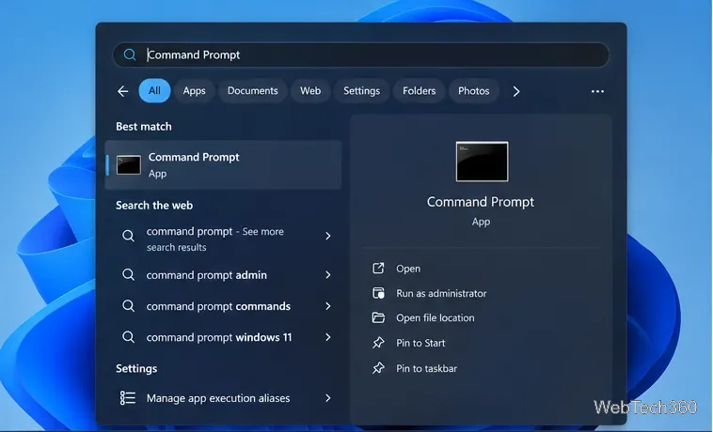The width and height of the screenshot is (713, 432).
Task: Click the Open file location folder icon
Action: click(x=378, y=317)
